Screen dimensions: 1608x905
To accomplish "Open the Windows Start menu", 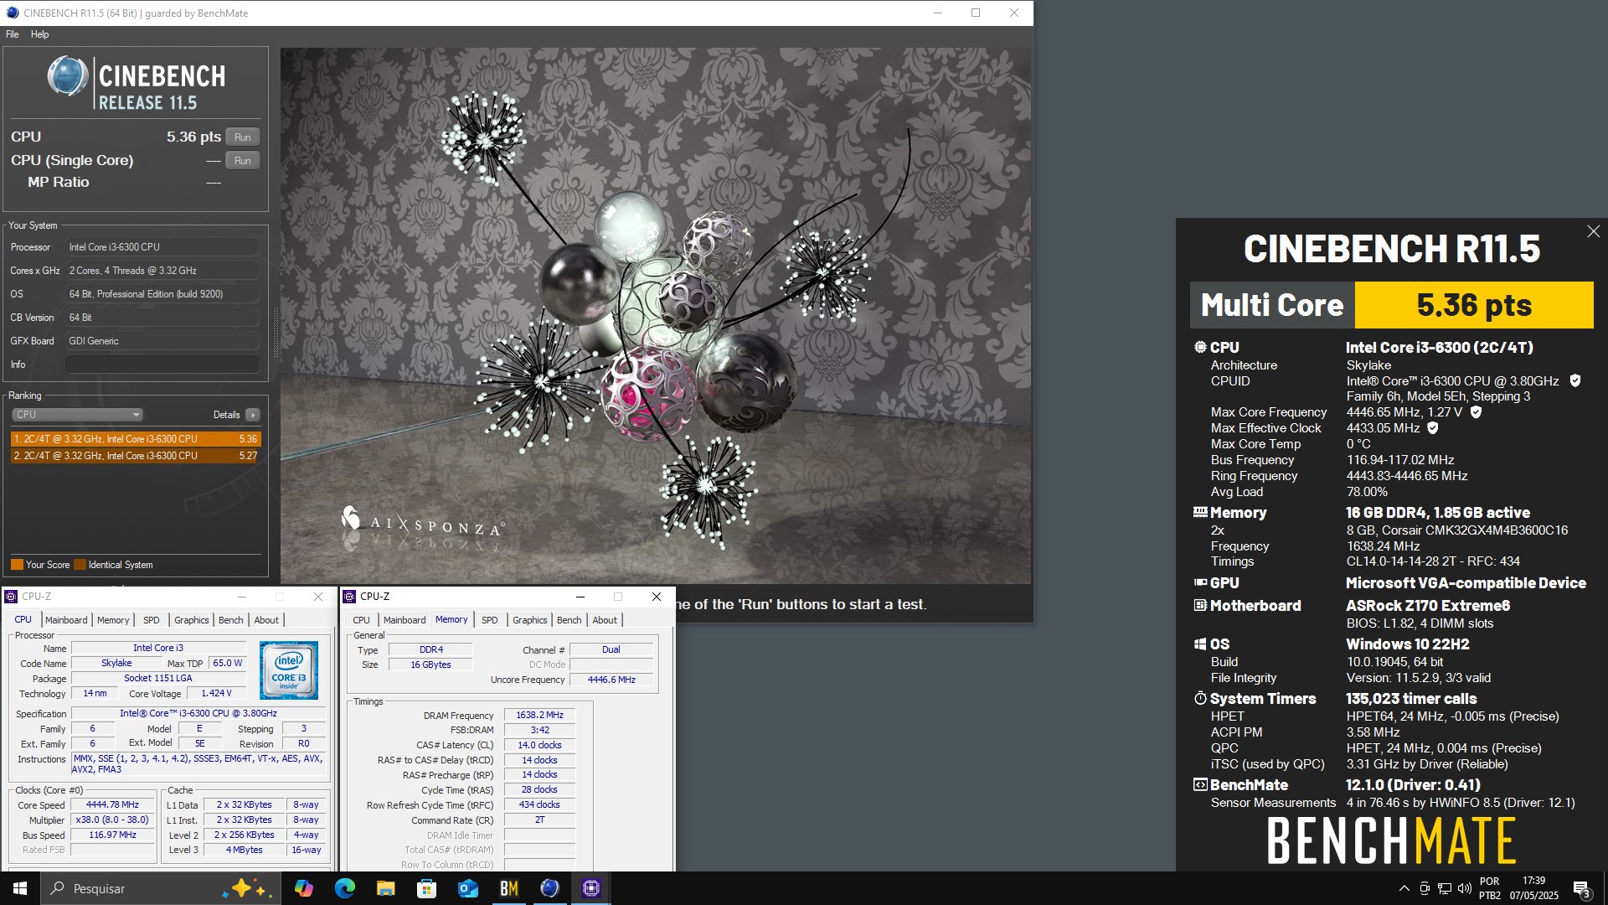I will pyautogui.click(x=20, y=888).
